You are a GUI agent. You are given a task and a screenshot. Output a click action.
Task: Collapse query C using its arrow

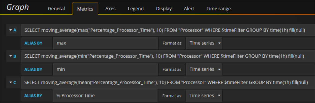click(11, 83)
